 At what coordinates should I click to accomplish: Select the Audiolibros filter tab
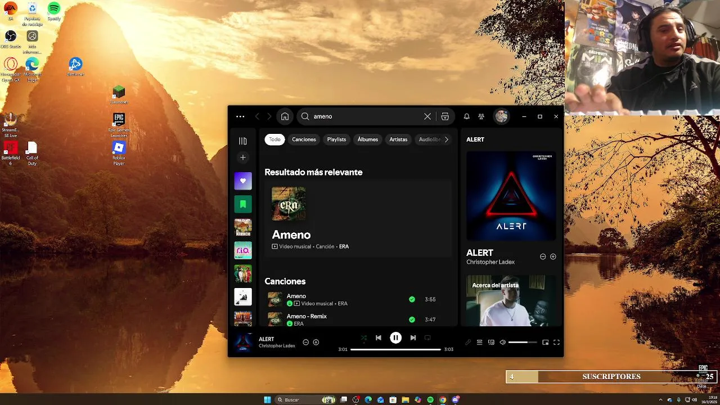[x=430, y=139]
